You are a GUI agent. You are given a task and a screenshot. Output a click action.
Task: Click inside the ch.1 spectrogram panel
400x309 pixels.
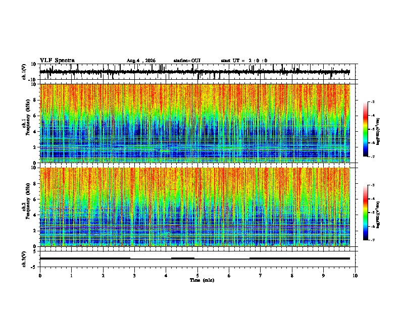194,123
